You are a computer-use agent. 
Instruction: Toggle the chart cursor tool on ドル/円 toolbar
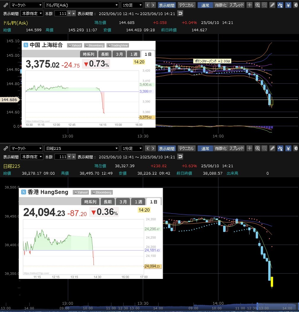click(x=280, y=5)
